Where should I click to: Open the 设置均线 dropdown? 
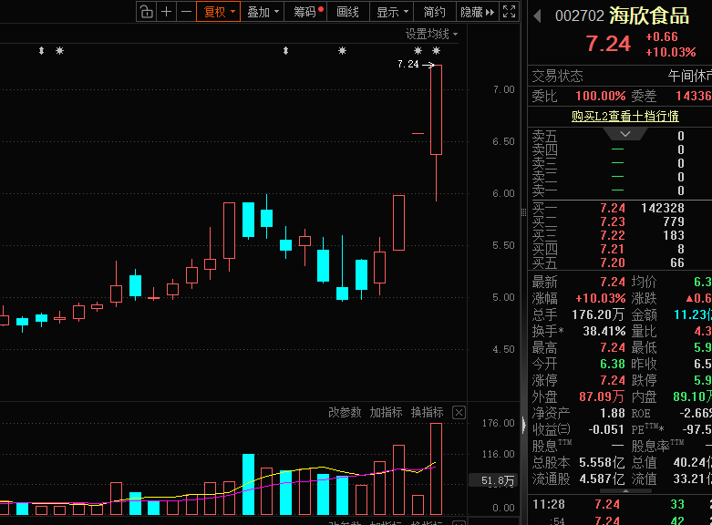(x=431, y=34)
